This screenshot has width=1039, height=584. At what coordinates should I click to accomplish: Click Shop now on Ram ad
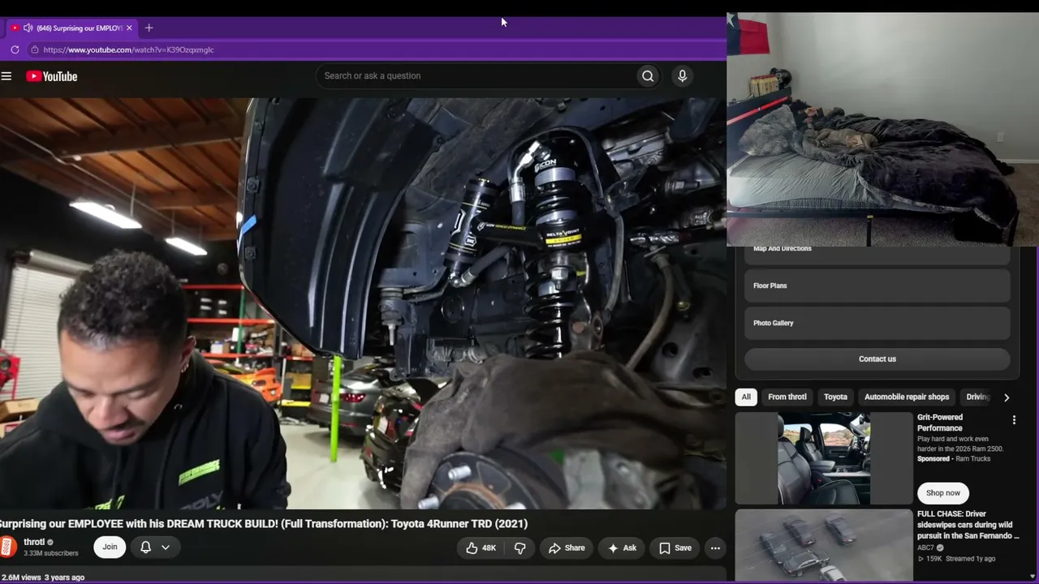943,493
